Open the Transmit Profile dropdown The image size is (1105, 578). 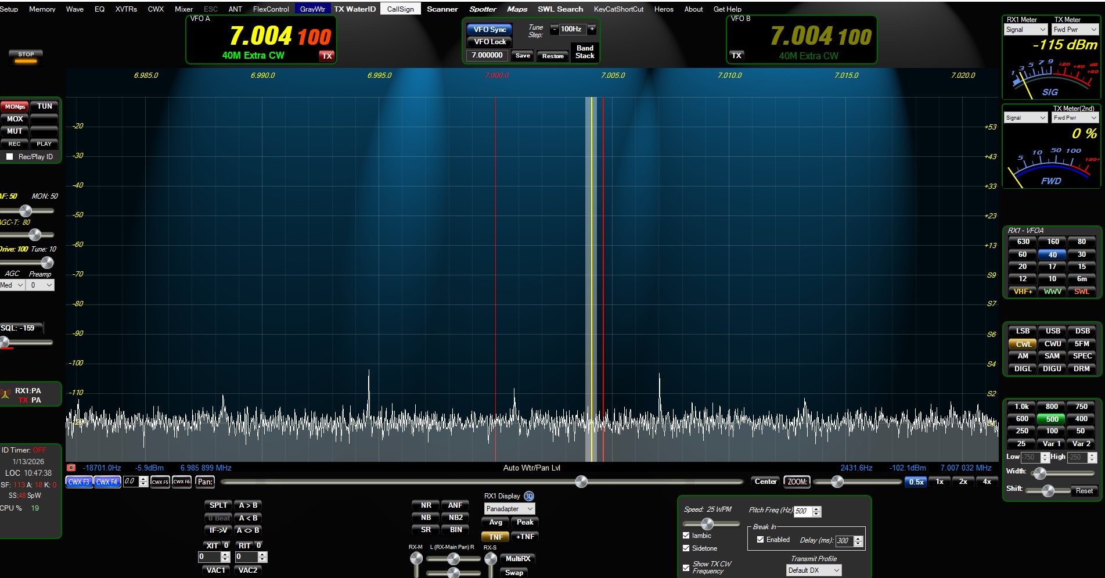[814, 570]
